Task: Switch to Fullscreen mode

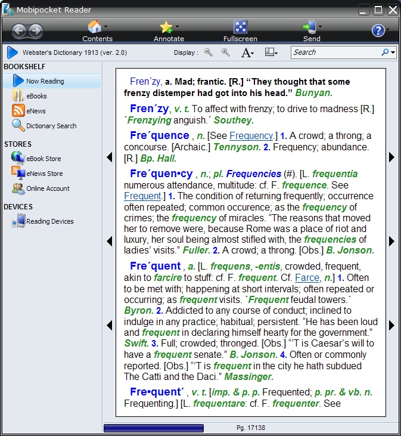Action: tap(240, 30)
